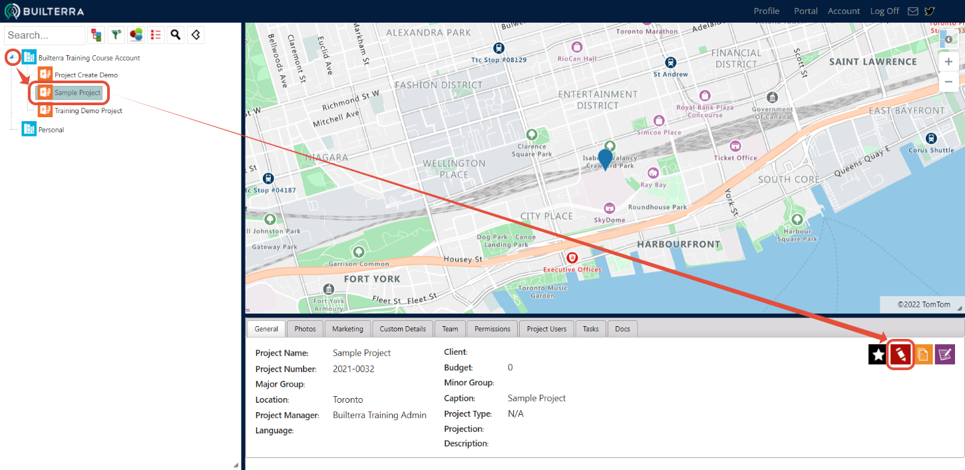Click the St Andrew station marker
This screenshot has width=965, height=470.
[670, 62]
